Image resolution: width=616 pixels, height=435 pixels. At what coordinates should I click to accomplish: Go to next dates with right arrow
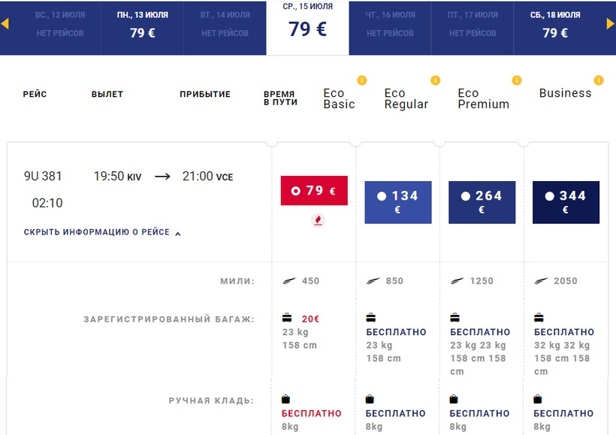pos(610,24)
